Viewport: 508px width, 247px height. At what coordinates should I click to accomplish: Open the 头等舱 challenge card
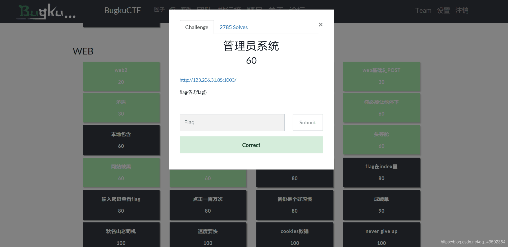click(x=382, y=140)
